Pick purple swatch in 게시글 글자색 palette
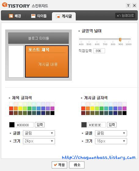Image resolution: width=139 pixels, height=171 pixels. pyautogui.click(x=120, y=109)
